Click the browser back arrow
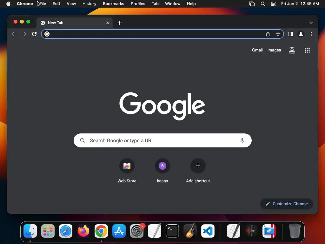 (14, 34)
